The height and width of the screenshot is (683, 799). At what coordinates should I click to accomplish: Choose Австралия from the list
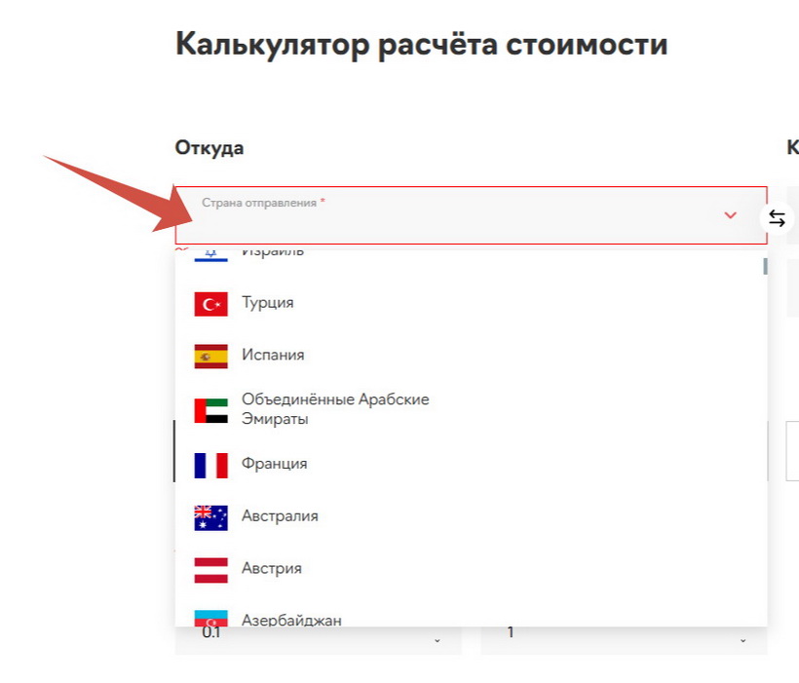click(x=280, y=516)
